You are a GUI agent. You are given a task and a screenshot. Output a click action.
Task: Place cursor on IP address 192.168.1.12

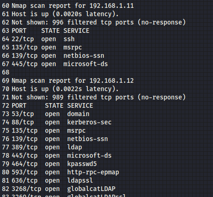[112, 81]
